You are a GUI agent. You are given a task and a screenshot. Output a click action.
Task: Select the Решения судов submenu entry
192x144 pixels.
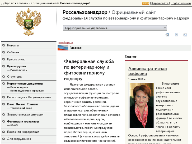point(19,87)
